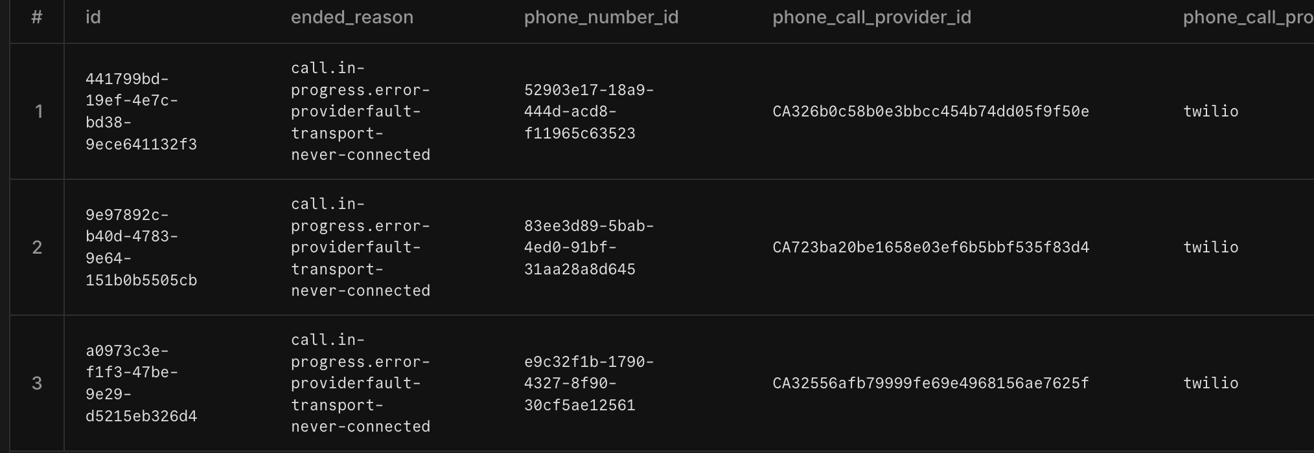Click the phone_call_provider_id column header
Screen dimensions: 1314x453
(871, 17)
